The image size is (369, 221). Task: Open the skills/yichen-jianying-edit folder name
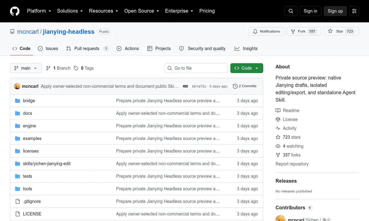(x=47, y=164)
